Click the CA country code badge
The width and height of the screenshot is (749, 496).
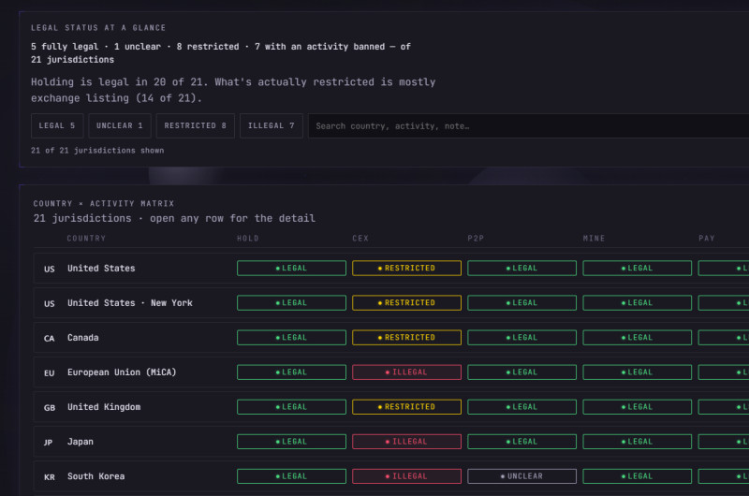coord(50,339)
